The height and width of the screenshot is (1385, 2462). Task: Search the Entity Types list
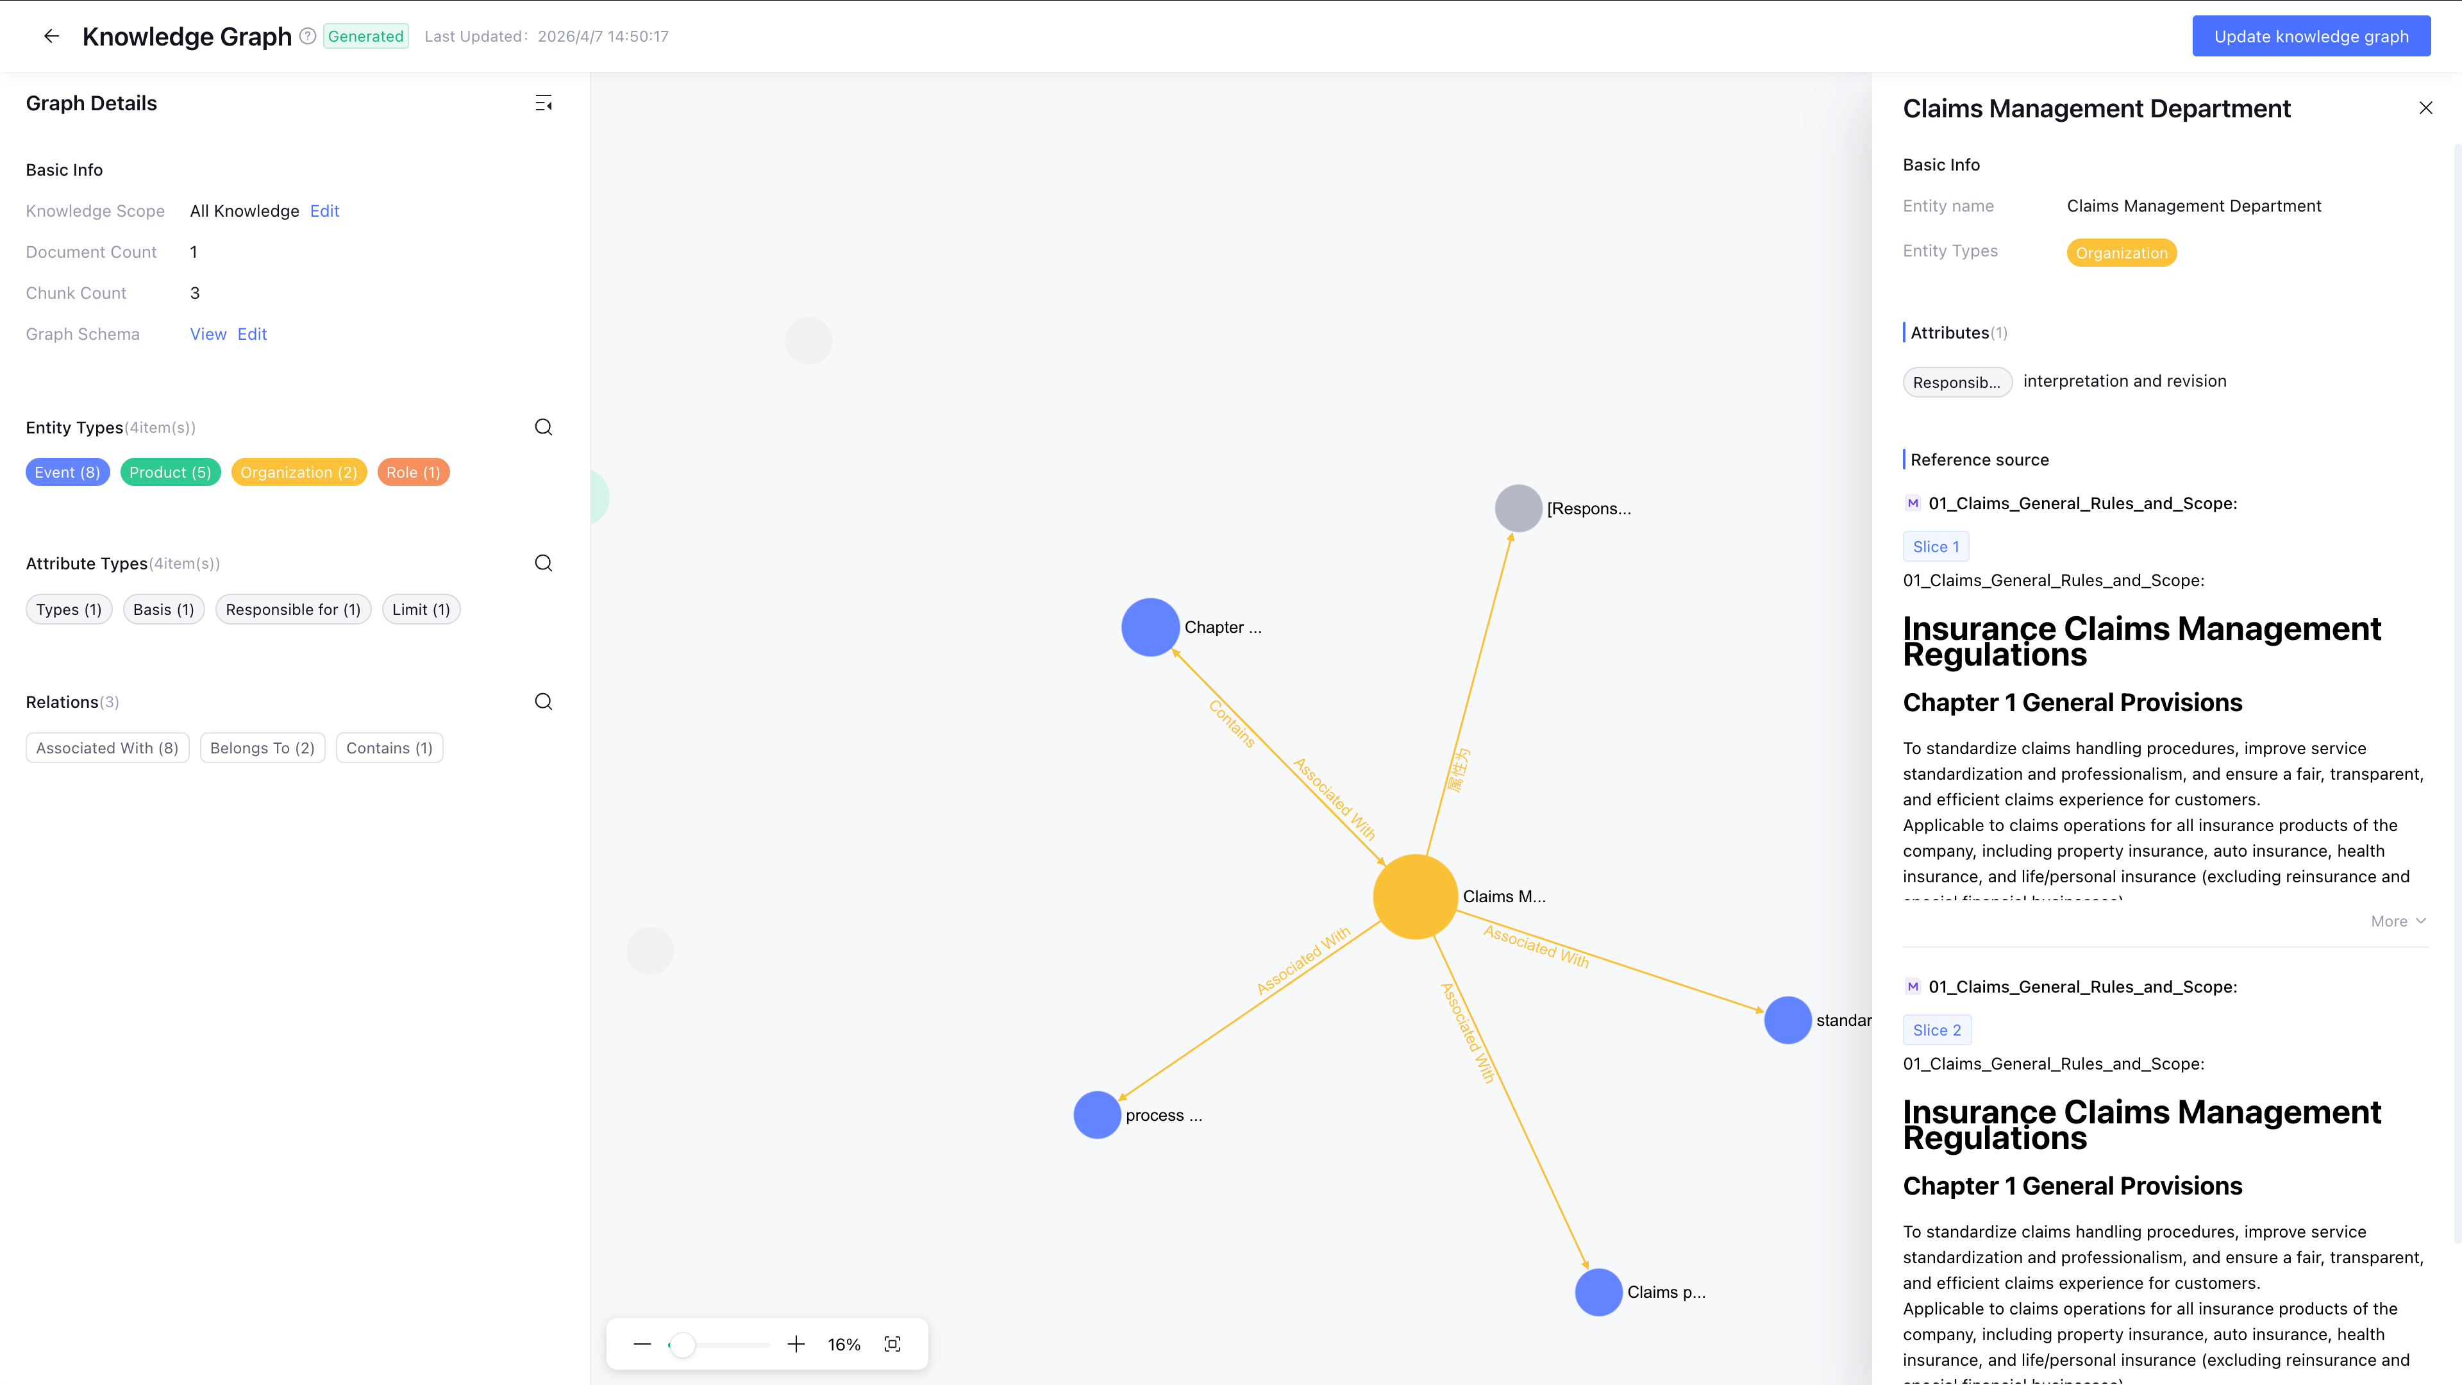coord(544,427)
